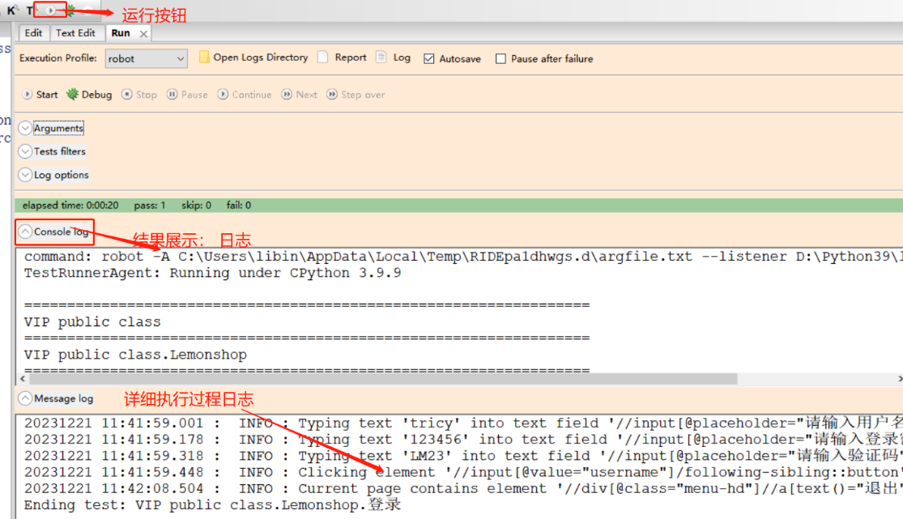Expand the Arguments section

pos(25,129)
